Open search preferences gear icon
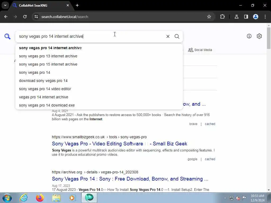Viewport: 271px width, 203px height. 259,36
